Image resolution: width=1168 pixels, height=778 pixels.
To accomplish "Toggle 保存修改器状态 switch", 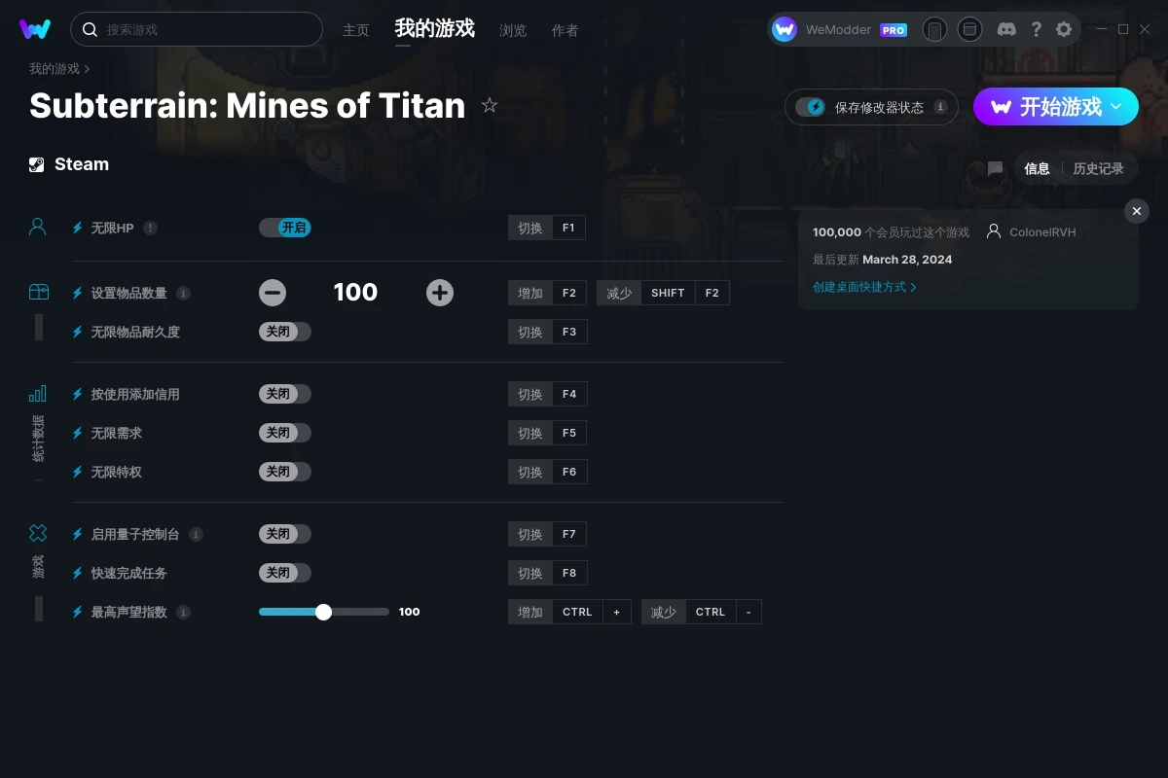I will tap(810, 107).
